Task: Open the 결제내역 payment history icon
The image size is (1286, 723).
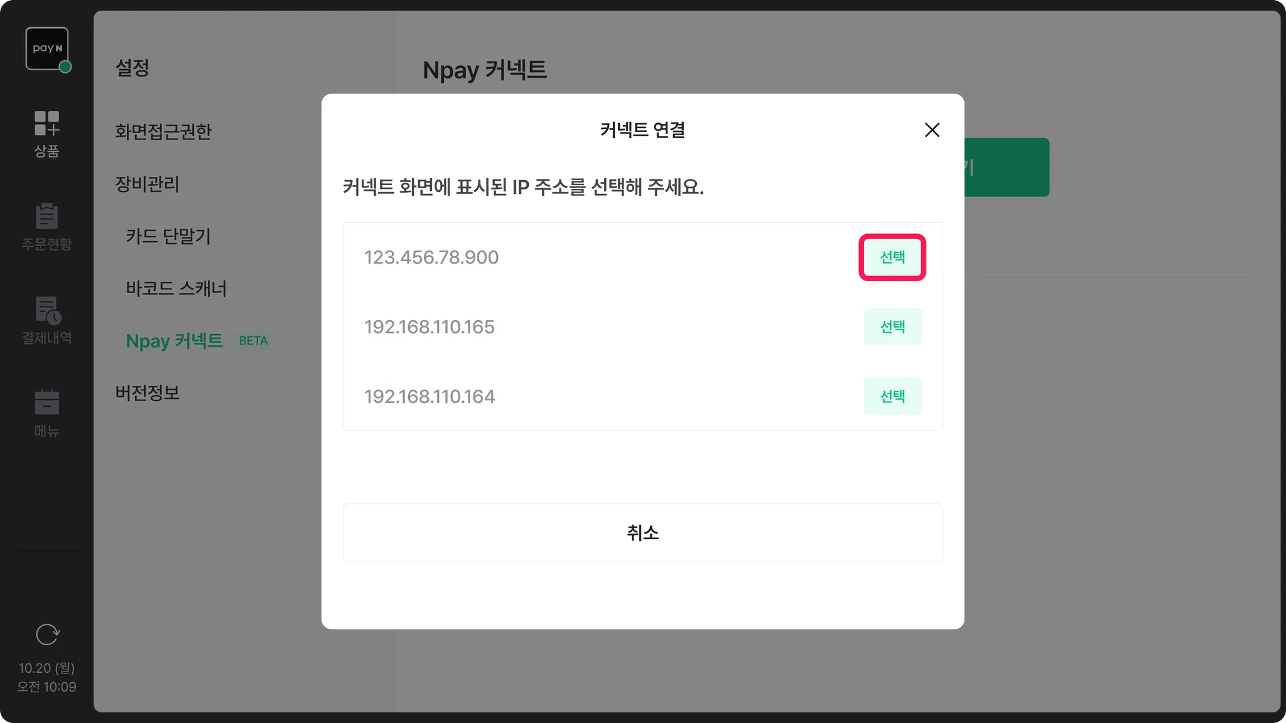Action: click(x=46, y=321)
